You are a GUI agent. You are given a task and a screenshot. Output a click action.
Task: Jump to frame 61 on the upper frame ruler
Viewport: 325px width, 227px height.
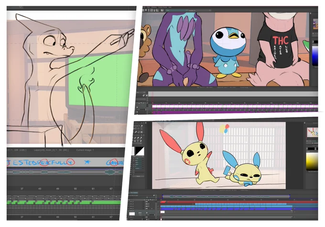(93, 189)
